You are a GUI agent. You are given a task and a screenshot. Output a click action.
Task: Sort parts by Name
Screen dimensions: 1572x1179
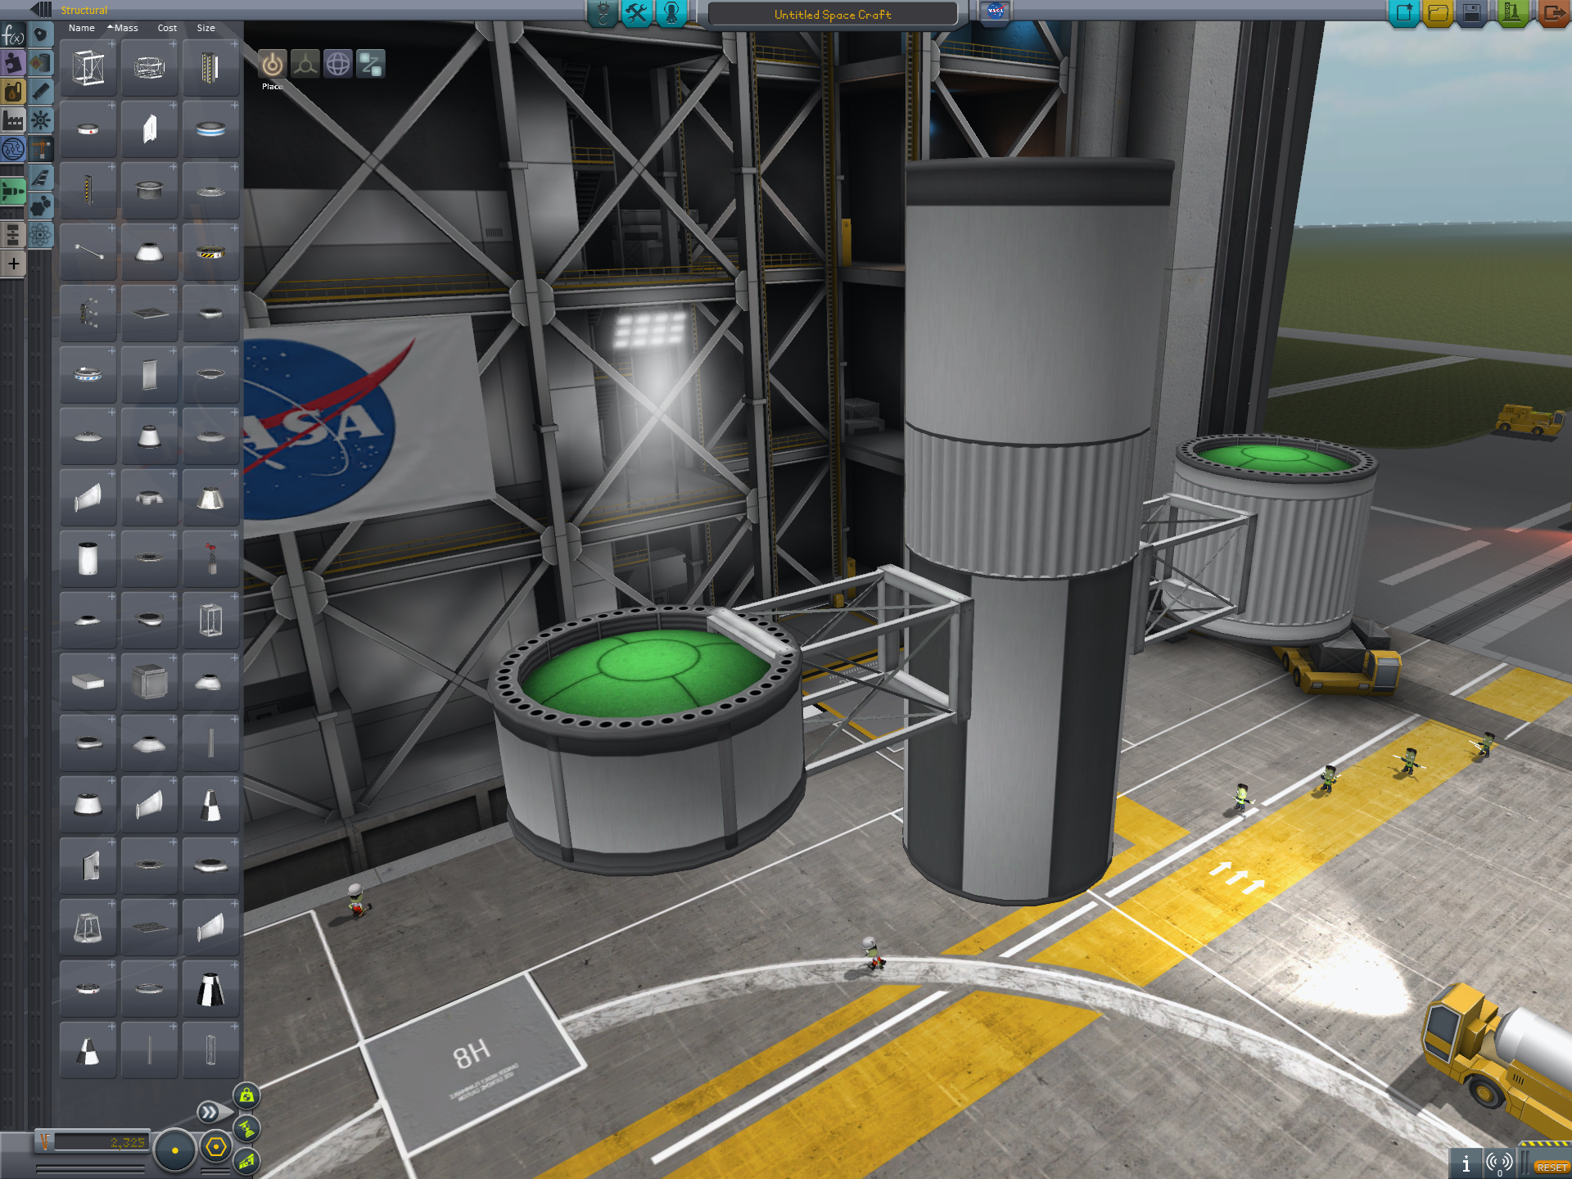click(x=82, y=28)
